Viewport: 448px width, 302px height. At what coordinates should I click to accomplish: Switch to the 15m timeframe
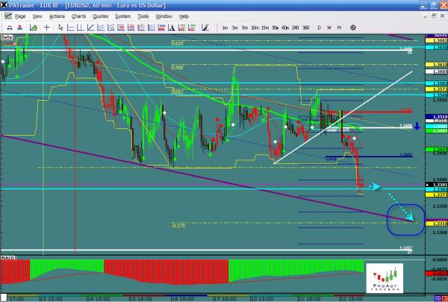point(265,27)
